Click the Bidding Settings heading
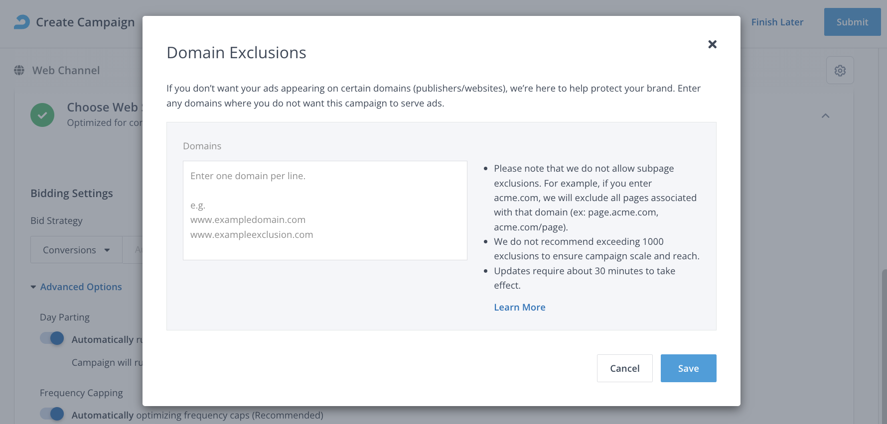 coord(72,194)
